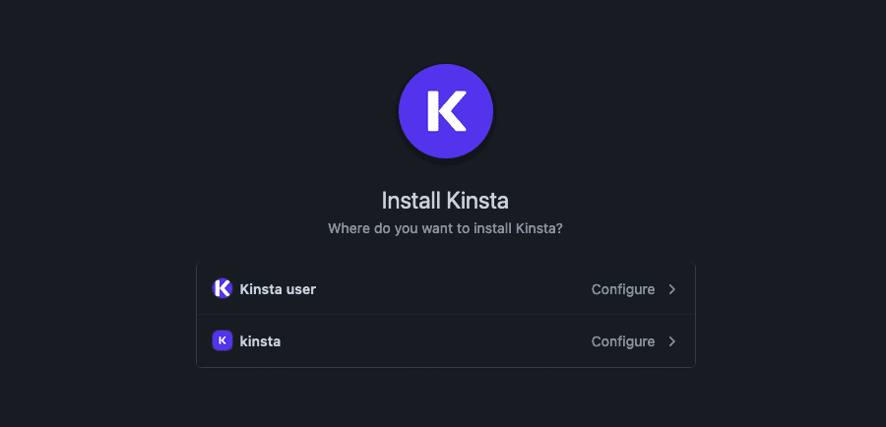Click the large Kinsta logo icon
Screen dimensions: 886x427
coord(446,111)
